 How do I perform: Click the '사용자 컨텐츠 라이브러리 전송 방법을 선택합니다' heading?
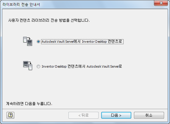point(49,20)
